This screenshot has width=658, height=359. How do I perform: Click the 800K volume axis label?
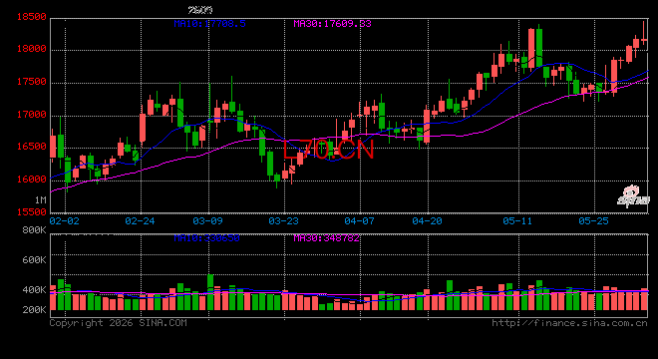pyautogui.click(x=35, y=230)
